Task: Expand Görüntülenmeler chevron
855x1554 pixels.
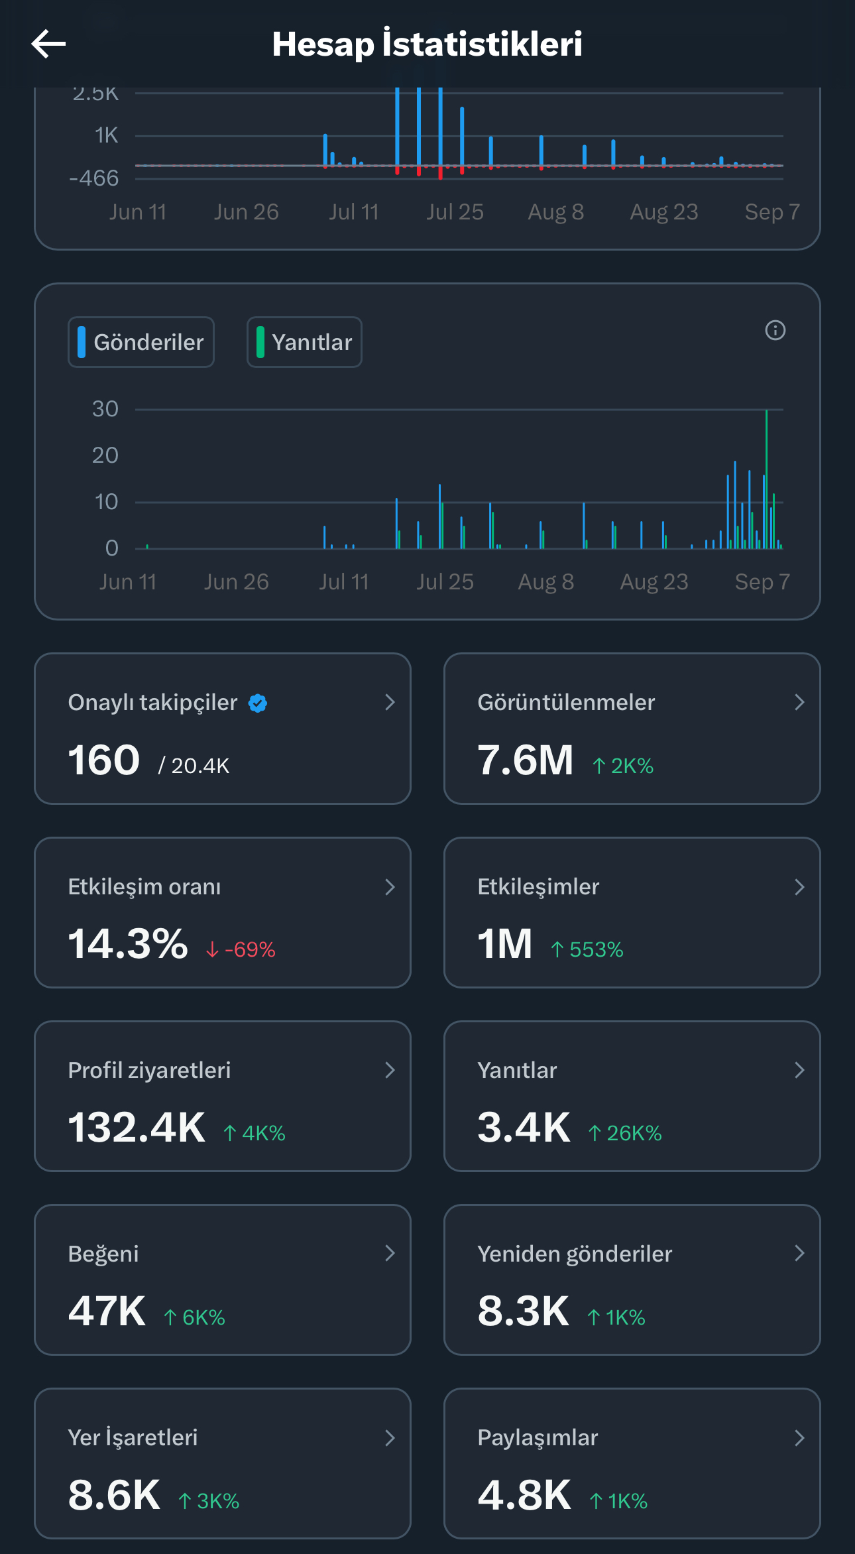Action: (799, 702)
